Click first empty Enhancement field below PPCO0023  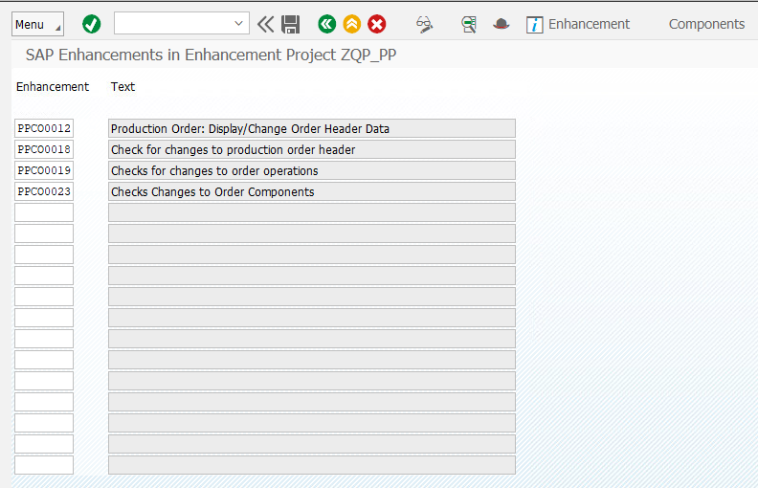pos(44,212)
